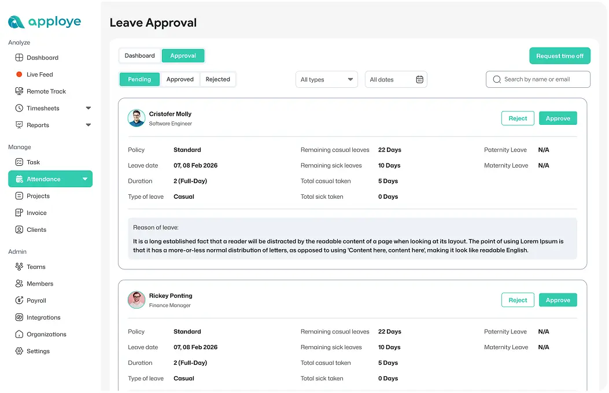This screenshot has height=393, width=609.
Task: Click Request time off button
Action: click(x=560, y=56)
